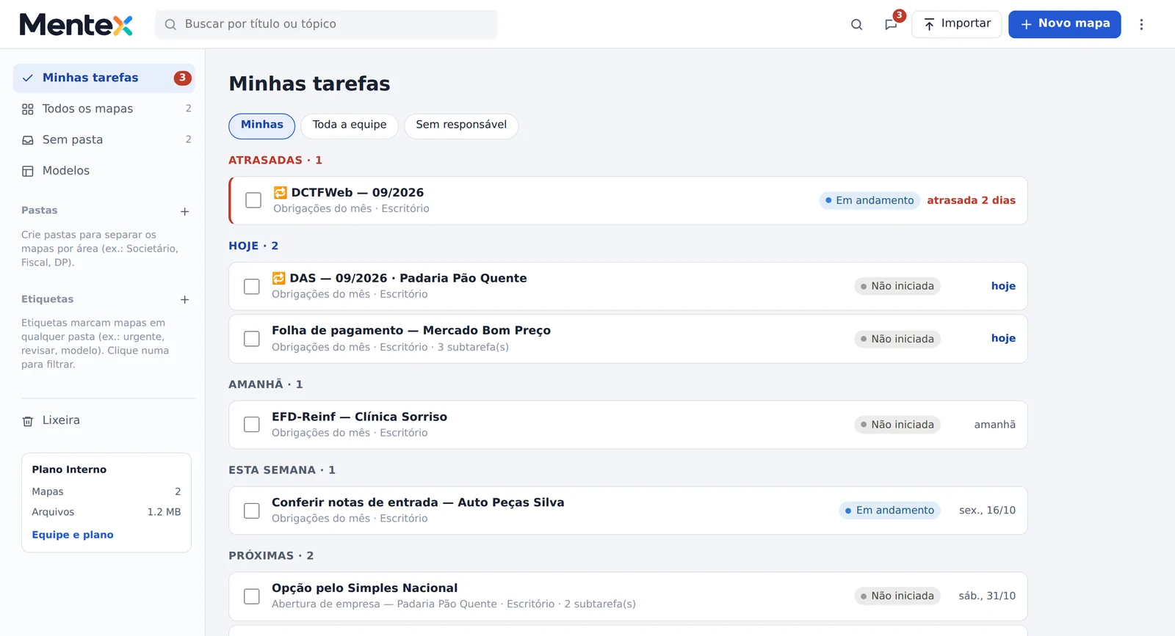Click the plus icon next to Pastas
Image resolution: width=1175 pixels, height=636 pixels.
point(185,211)
